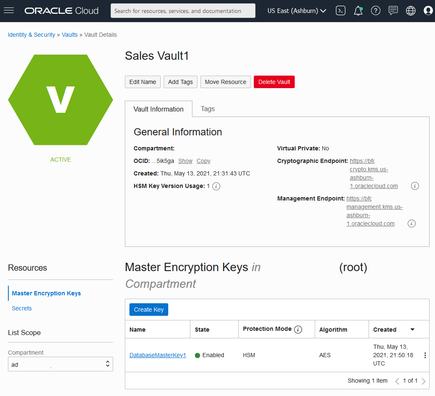Screen dimensions: 435x396
Task: Open actions menu for DatabaseMasterKey1 row
Action: pos(425,355)
